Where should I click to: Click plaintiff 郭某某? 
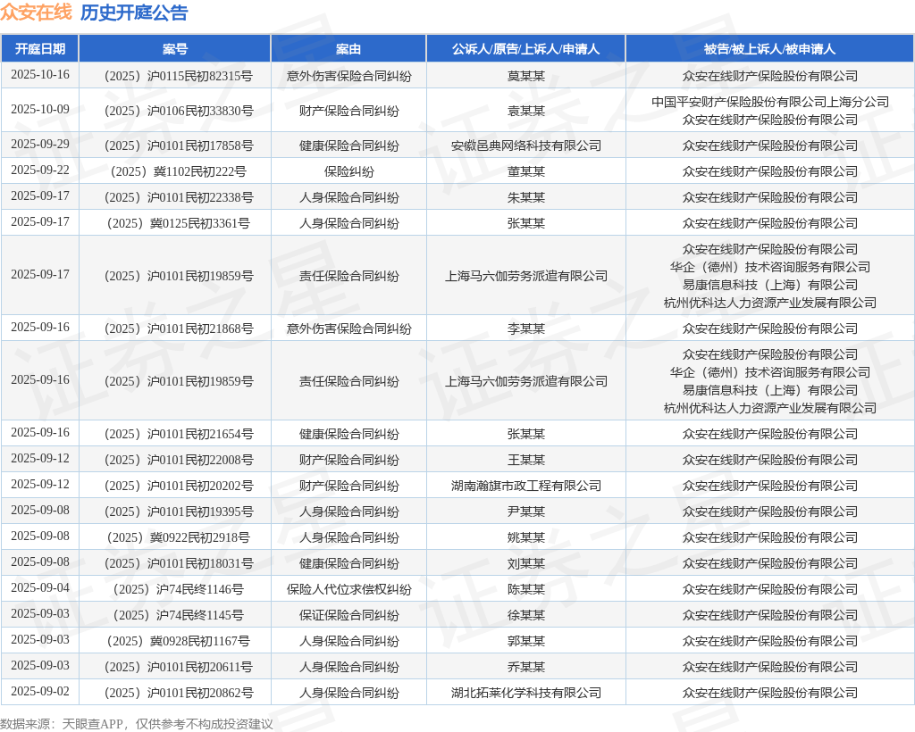[x=525, y=641]
